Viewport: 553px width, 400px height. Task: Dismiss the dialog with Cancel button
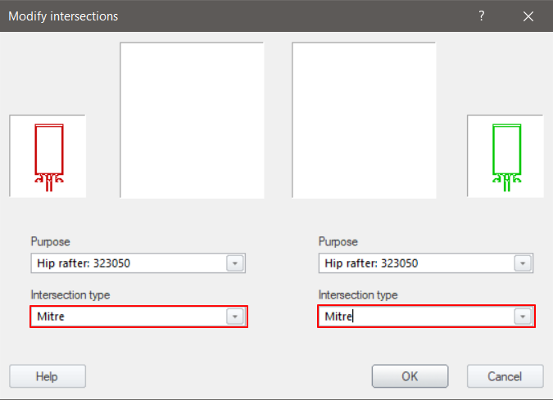[x=505, y=376]
